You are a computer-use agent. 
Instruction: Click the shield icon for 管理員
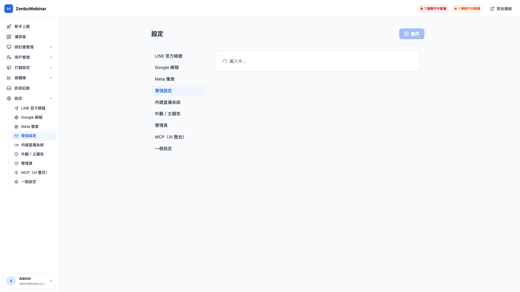coord(17,163)
